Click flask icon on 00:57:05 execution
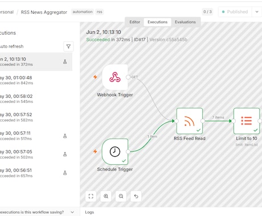This screenshot has width=262, height=216. click(x=65, y=154)
